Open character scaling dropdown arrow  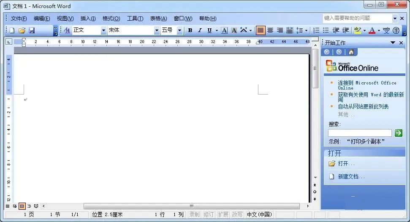coord(250,30)
